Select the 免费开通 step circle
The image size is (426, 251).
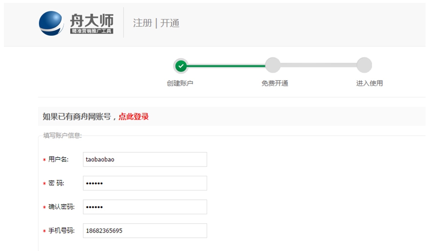[272, 65]
